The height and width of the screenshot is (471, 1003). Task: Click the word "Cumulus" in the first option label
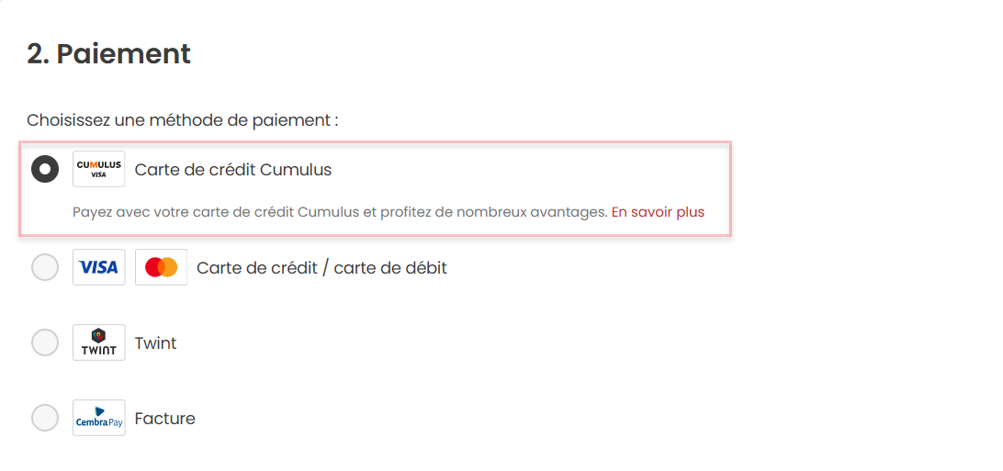[x=296, y=170]
